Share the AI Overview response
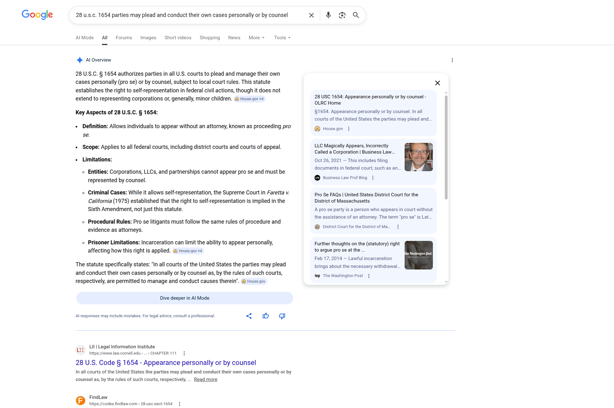 (x=249, y=316)
